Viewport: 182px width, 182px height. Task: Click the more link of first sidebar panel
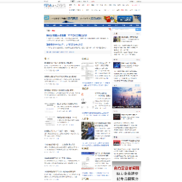[138, 34]
